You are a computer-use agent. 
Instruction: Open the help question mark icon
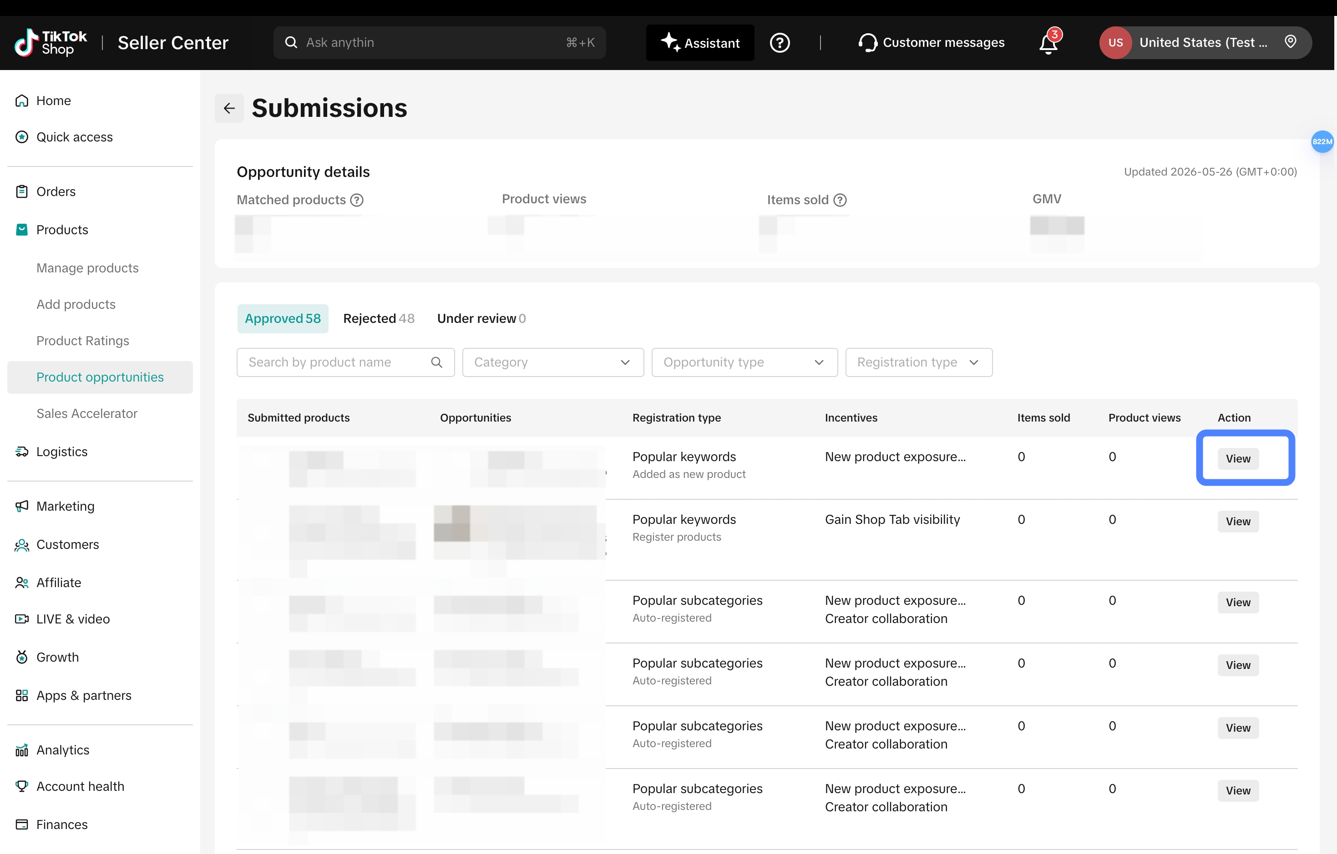pyautogui.click(x=780, y=43)
